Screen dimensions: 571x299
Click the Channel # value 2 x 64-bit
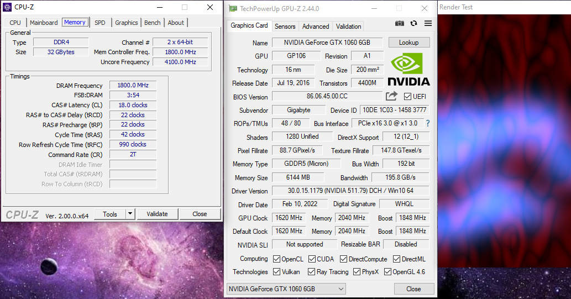tap(180, 42)
